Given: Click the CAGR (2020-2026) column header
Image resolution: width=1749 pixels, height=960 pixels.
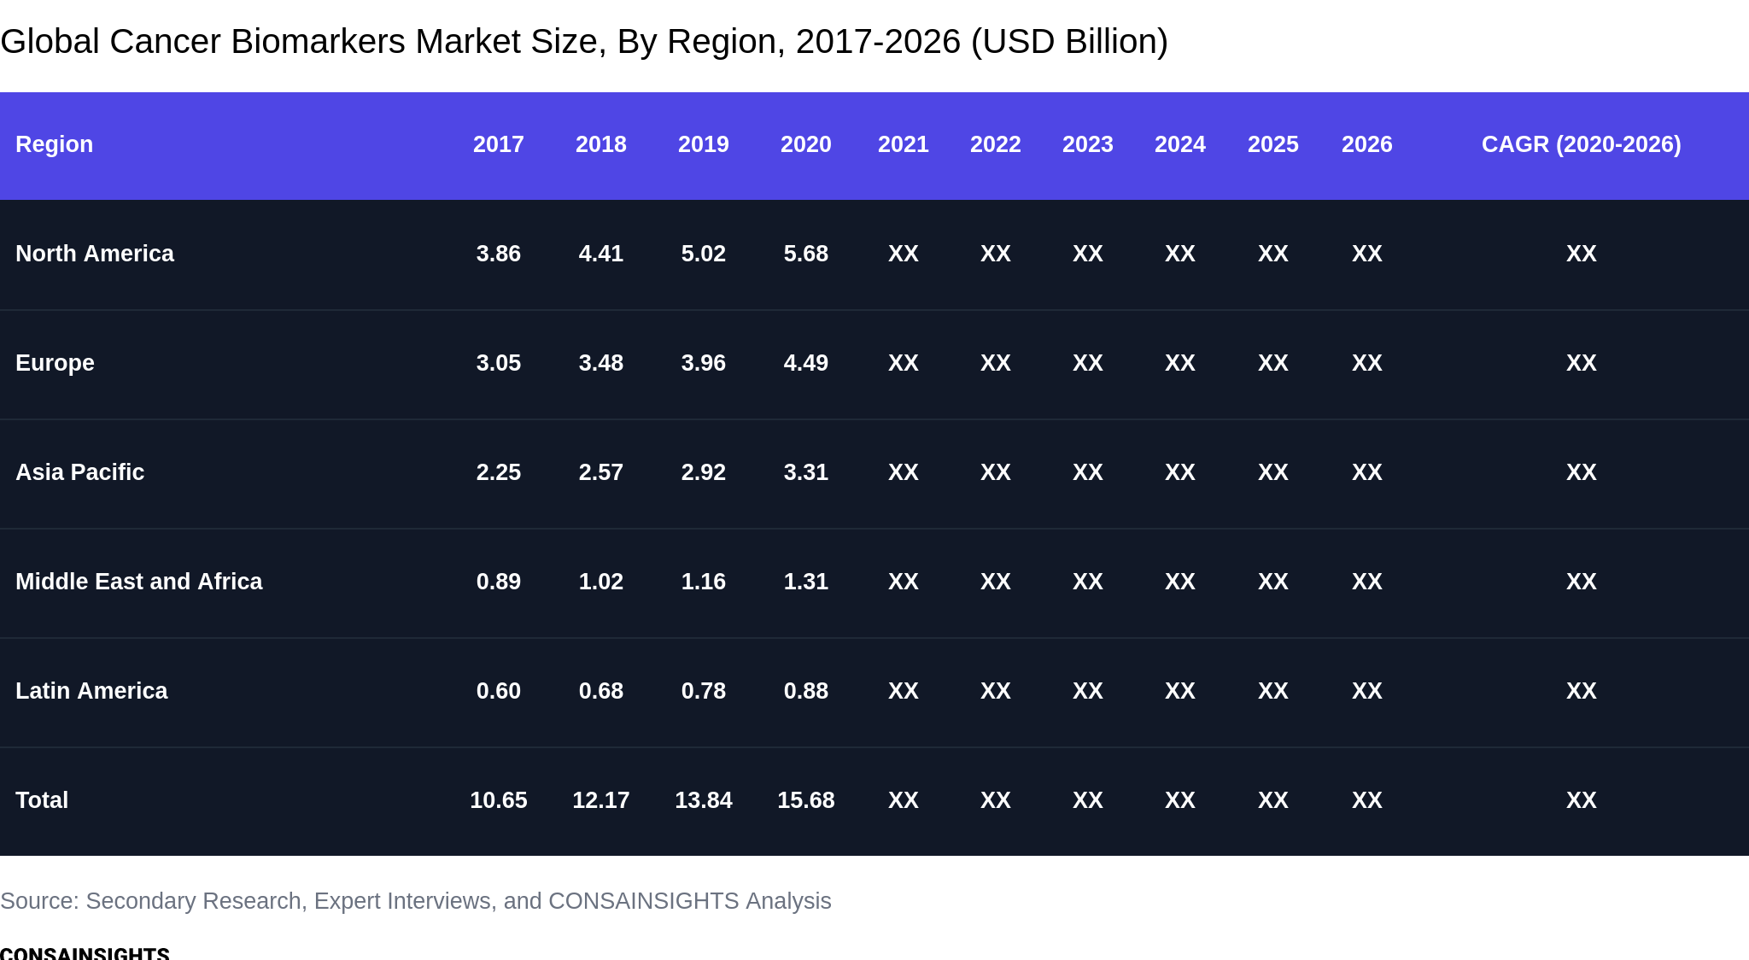Looking at the screenshot, I should (x=1582, y=144).
